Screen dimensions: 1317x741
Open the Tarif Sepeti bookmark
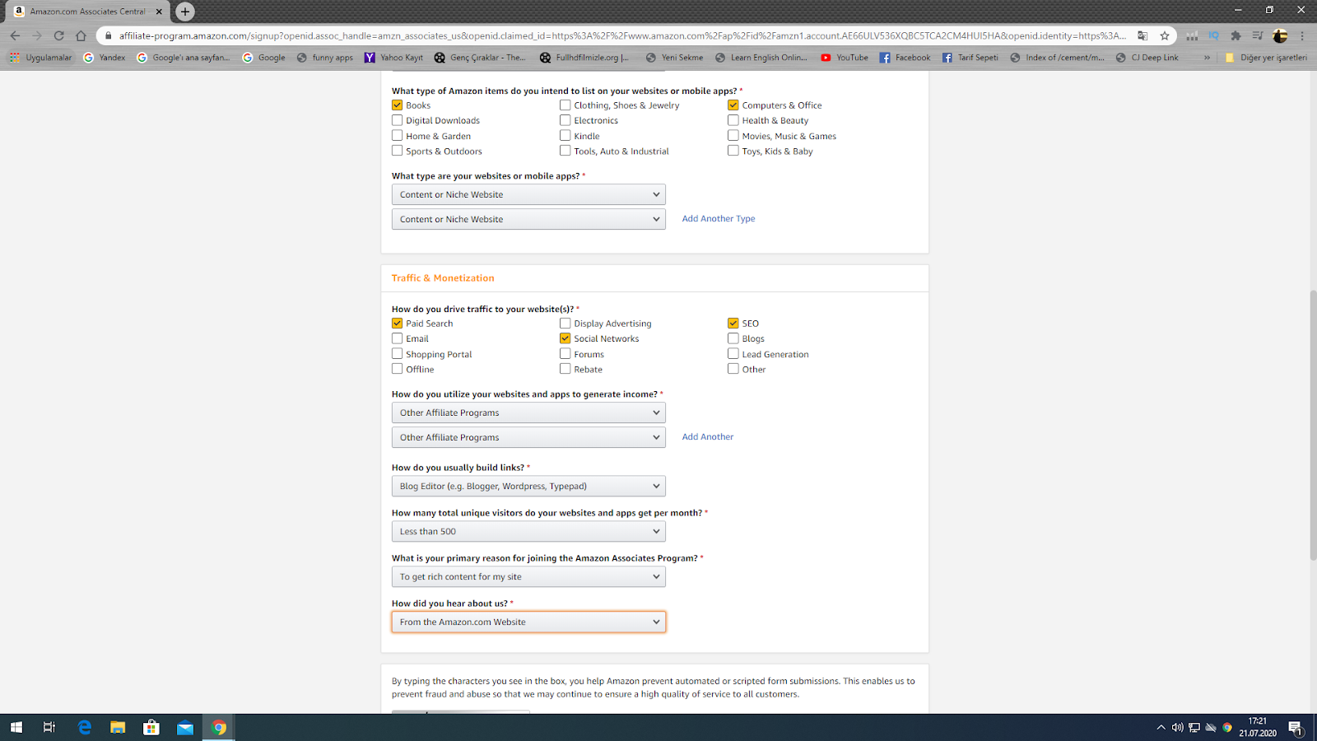(970, 58)
